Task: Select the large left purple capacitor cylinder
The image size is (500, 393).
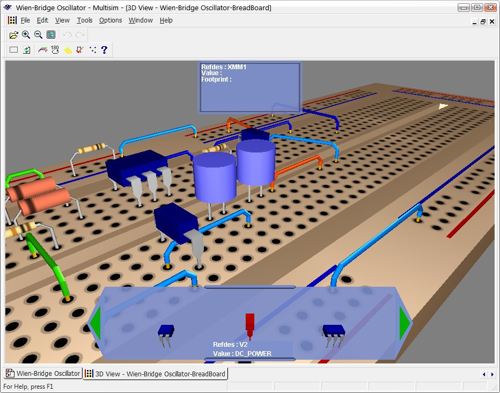Action: click(215, 177)
